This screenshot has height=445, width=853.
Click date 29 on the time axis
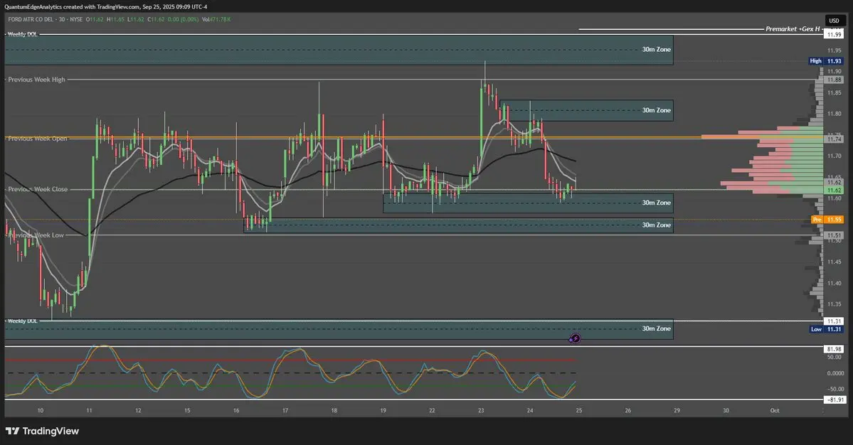(677, 411)
